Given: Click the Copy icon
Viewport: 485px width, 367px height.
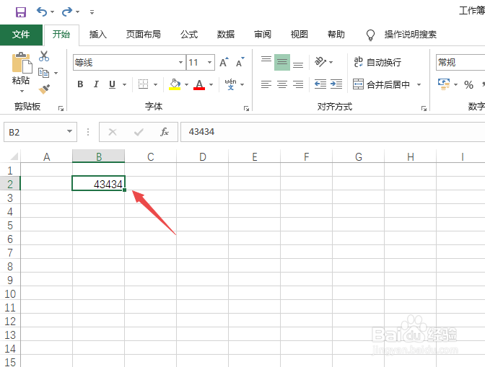Looking at the screenshot, I should click(x=43, y=73).
